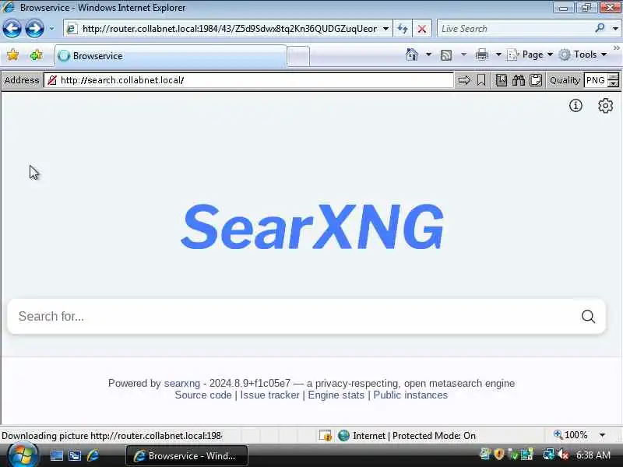Image resolution: width=623 pixels, height=467 pixels.
Task: Open the Issue tracker link
Action: (269, 395)
